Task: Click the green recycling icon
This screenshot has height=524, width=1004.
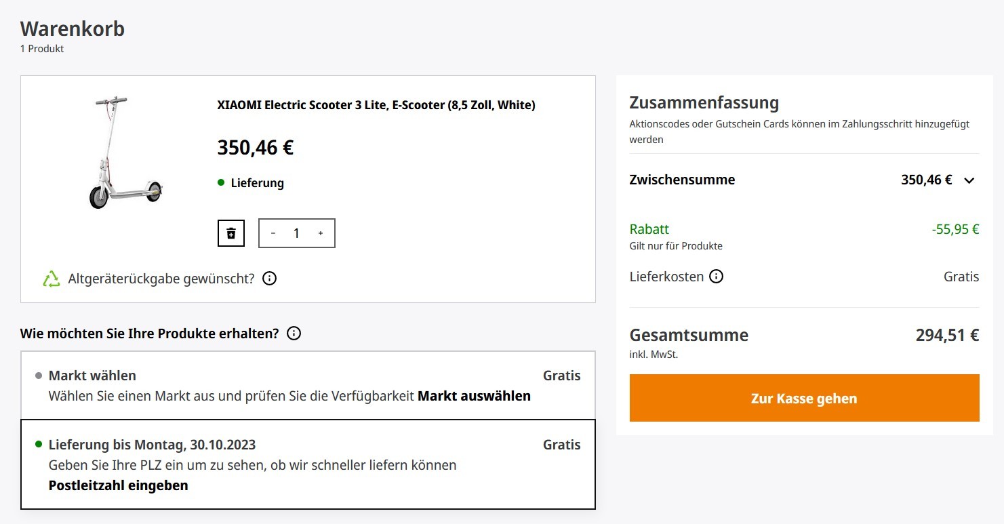Action: [x=52, y=279]
